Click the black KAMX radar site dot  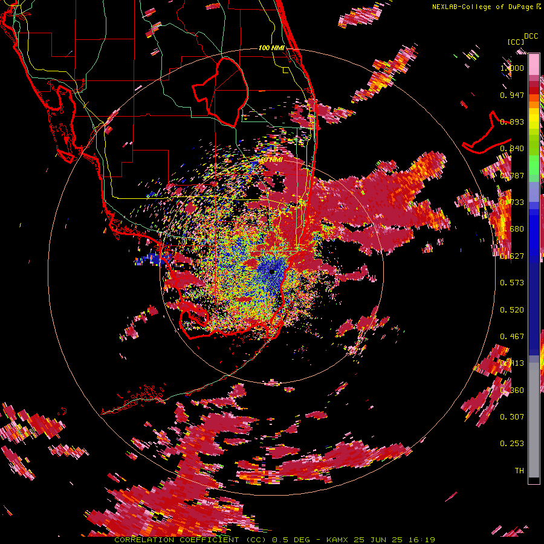point(272,271)
